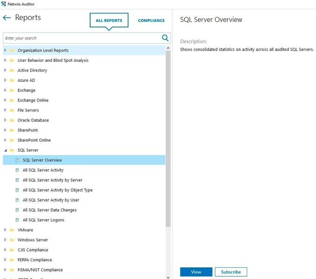
Task: Select the Exchange Online folder label
Action: pyautogui.click(x=33, y=100)
